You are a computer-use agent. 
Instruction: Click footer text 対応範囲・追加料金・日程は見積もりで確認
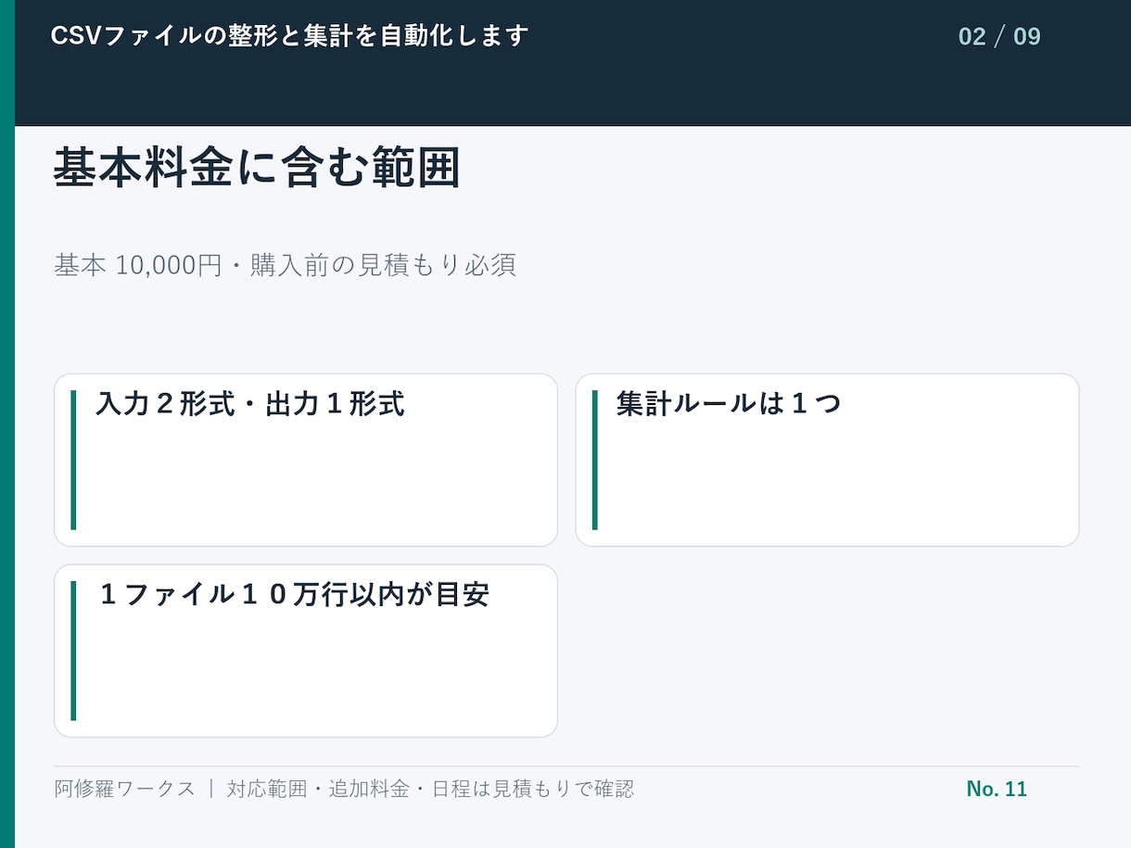click(x=431, y=789)
